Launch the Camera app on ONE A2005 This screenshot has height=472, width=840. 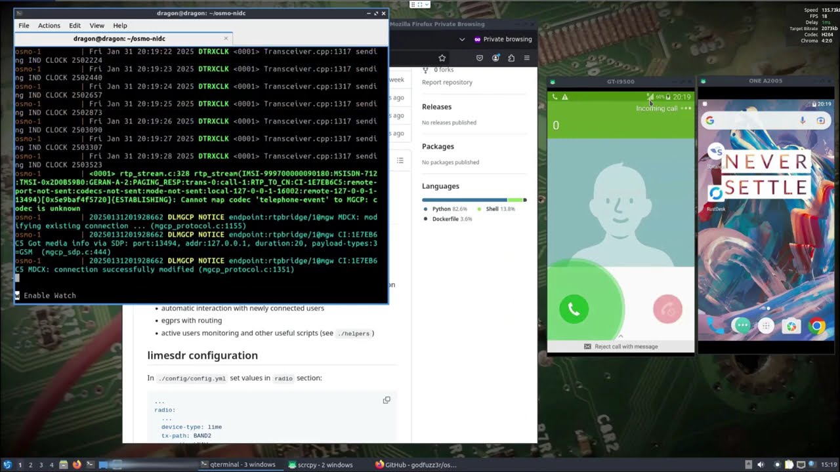click(791, 326)
